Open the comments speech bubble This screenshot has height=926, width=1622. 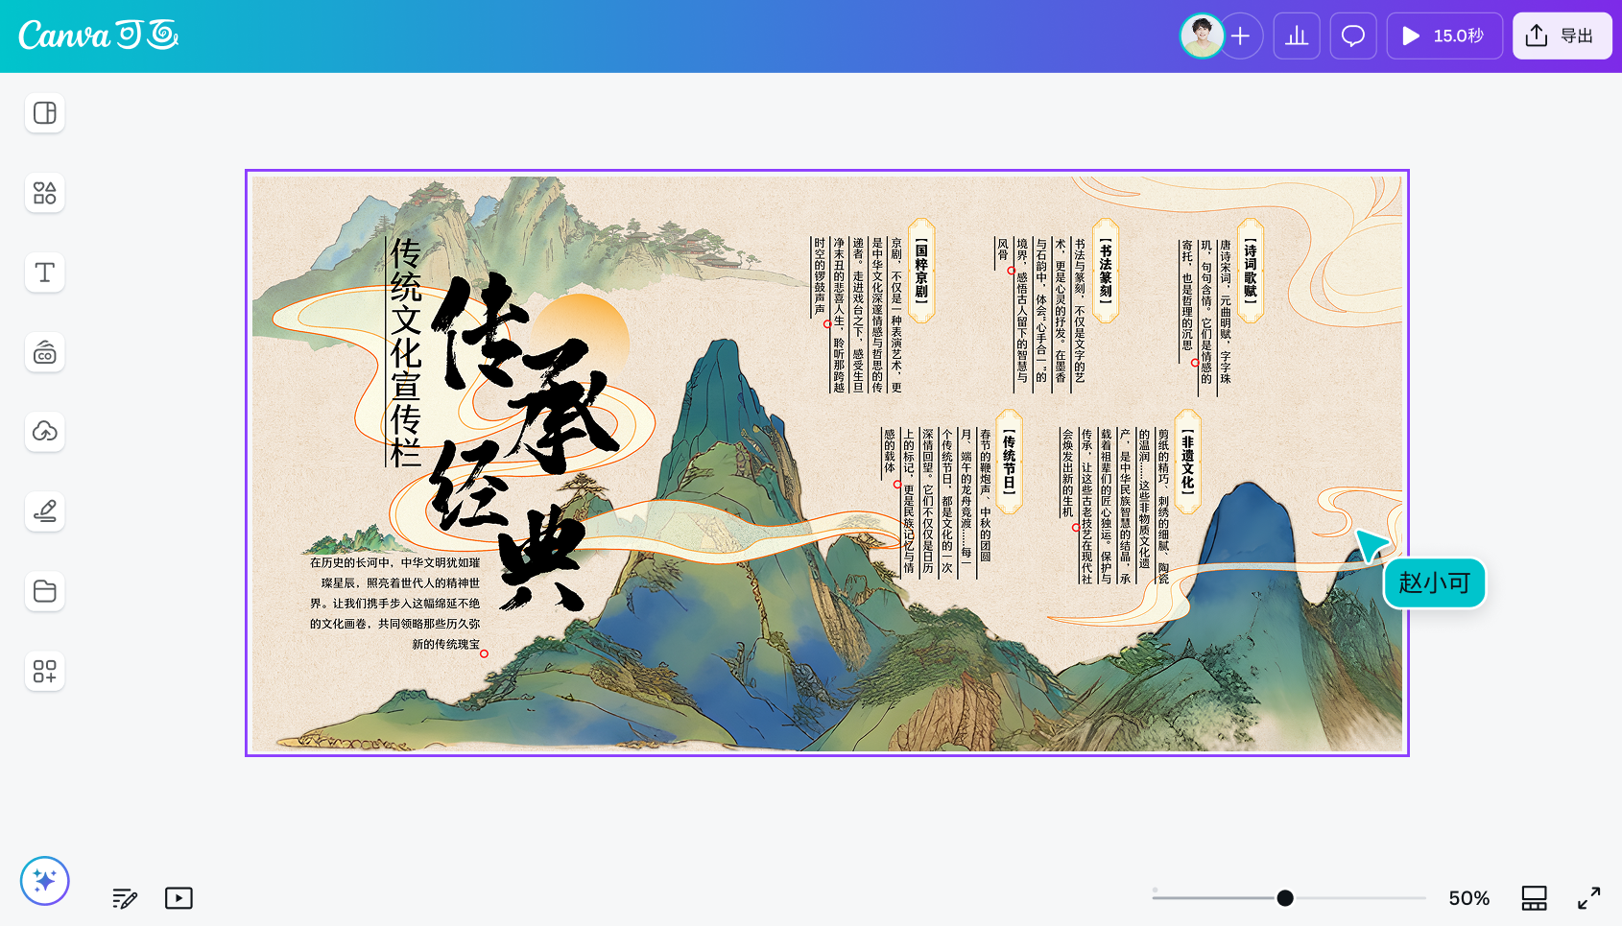pyautogui.click(x=1353, y=36)
